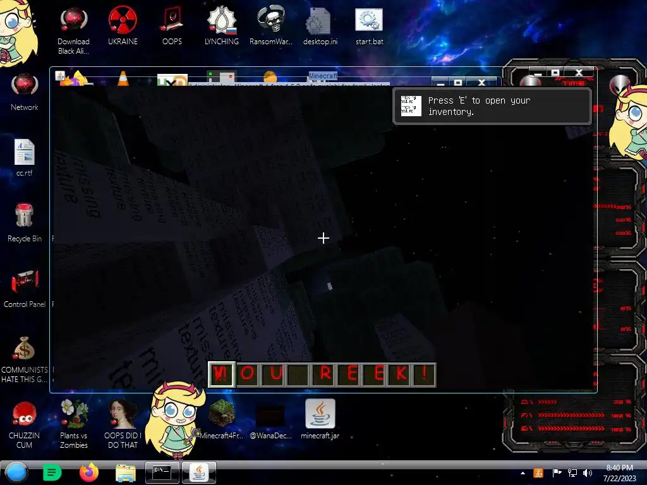Viewport: 647px width, 485px height.
Task: Open the Action Center flag icon
Action: 557,473
